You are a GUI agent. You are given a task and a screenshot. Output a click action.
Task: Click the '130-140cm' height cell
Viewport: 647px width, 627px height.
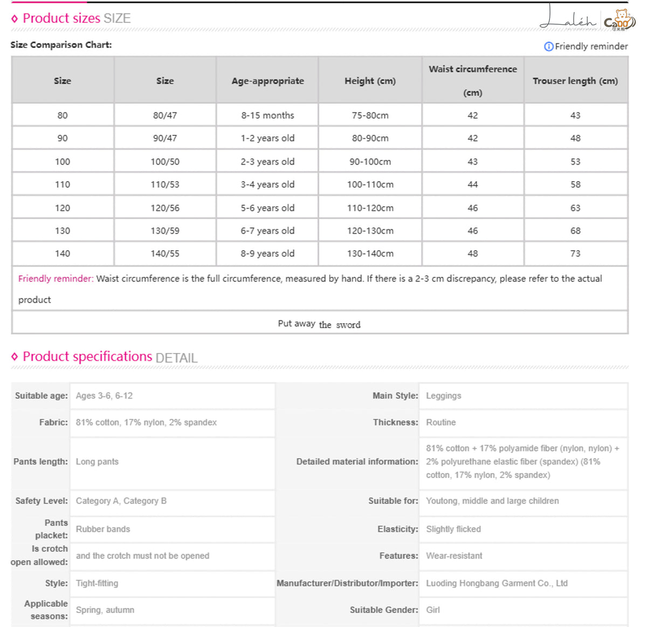(370, 254)
